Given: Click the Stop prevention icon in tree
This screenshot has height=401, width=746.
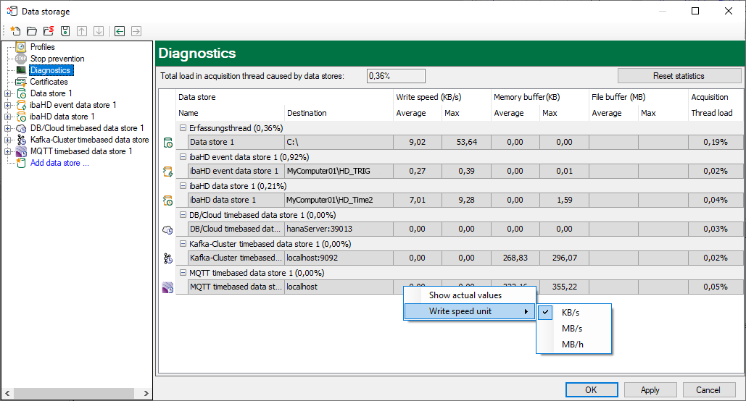Looking at the screenshot, I should (x=21, y=59).
